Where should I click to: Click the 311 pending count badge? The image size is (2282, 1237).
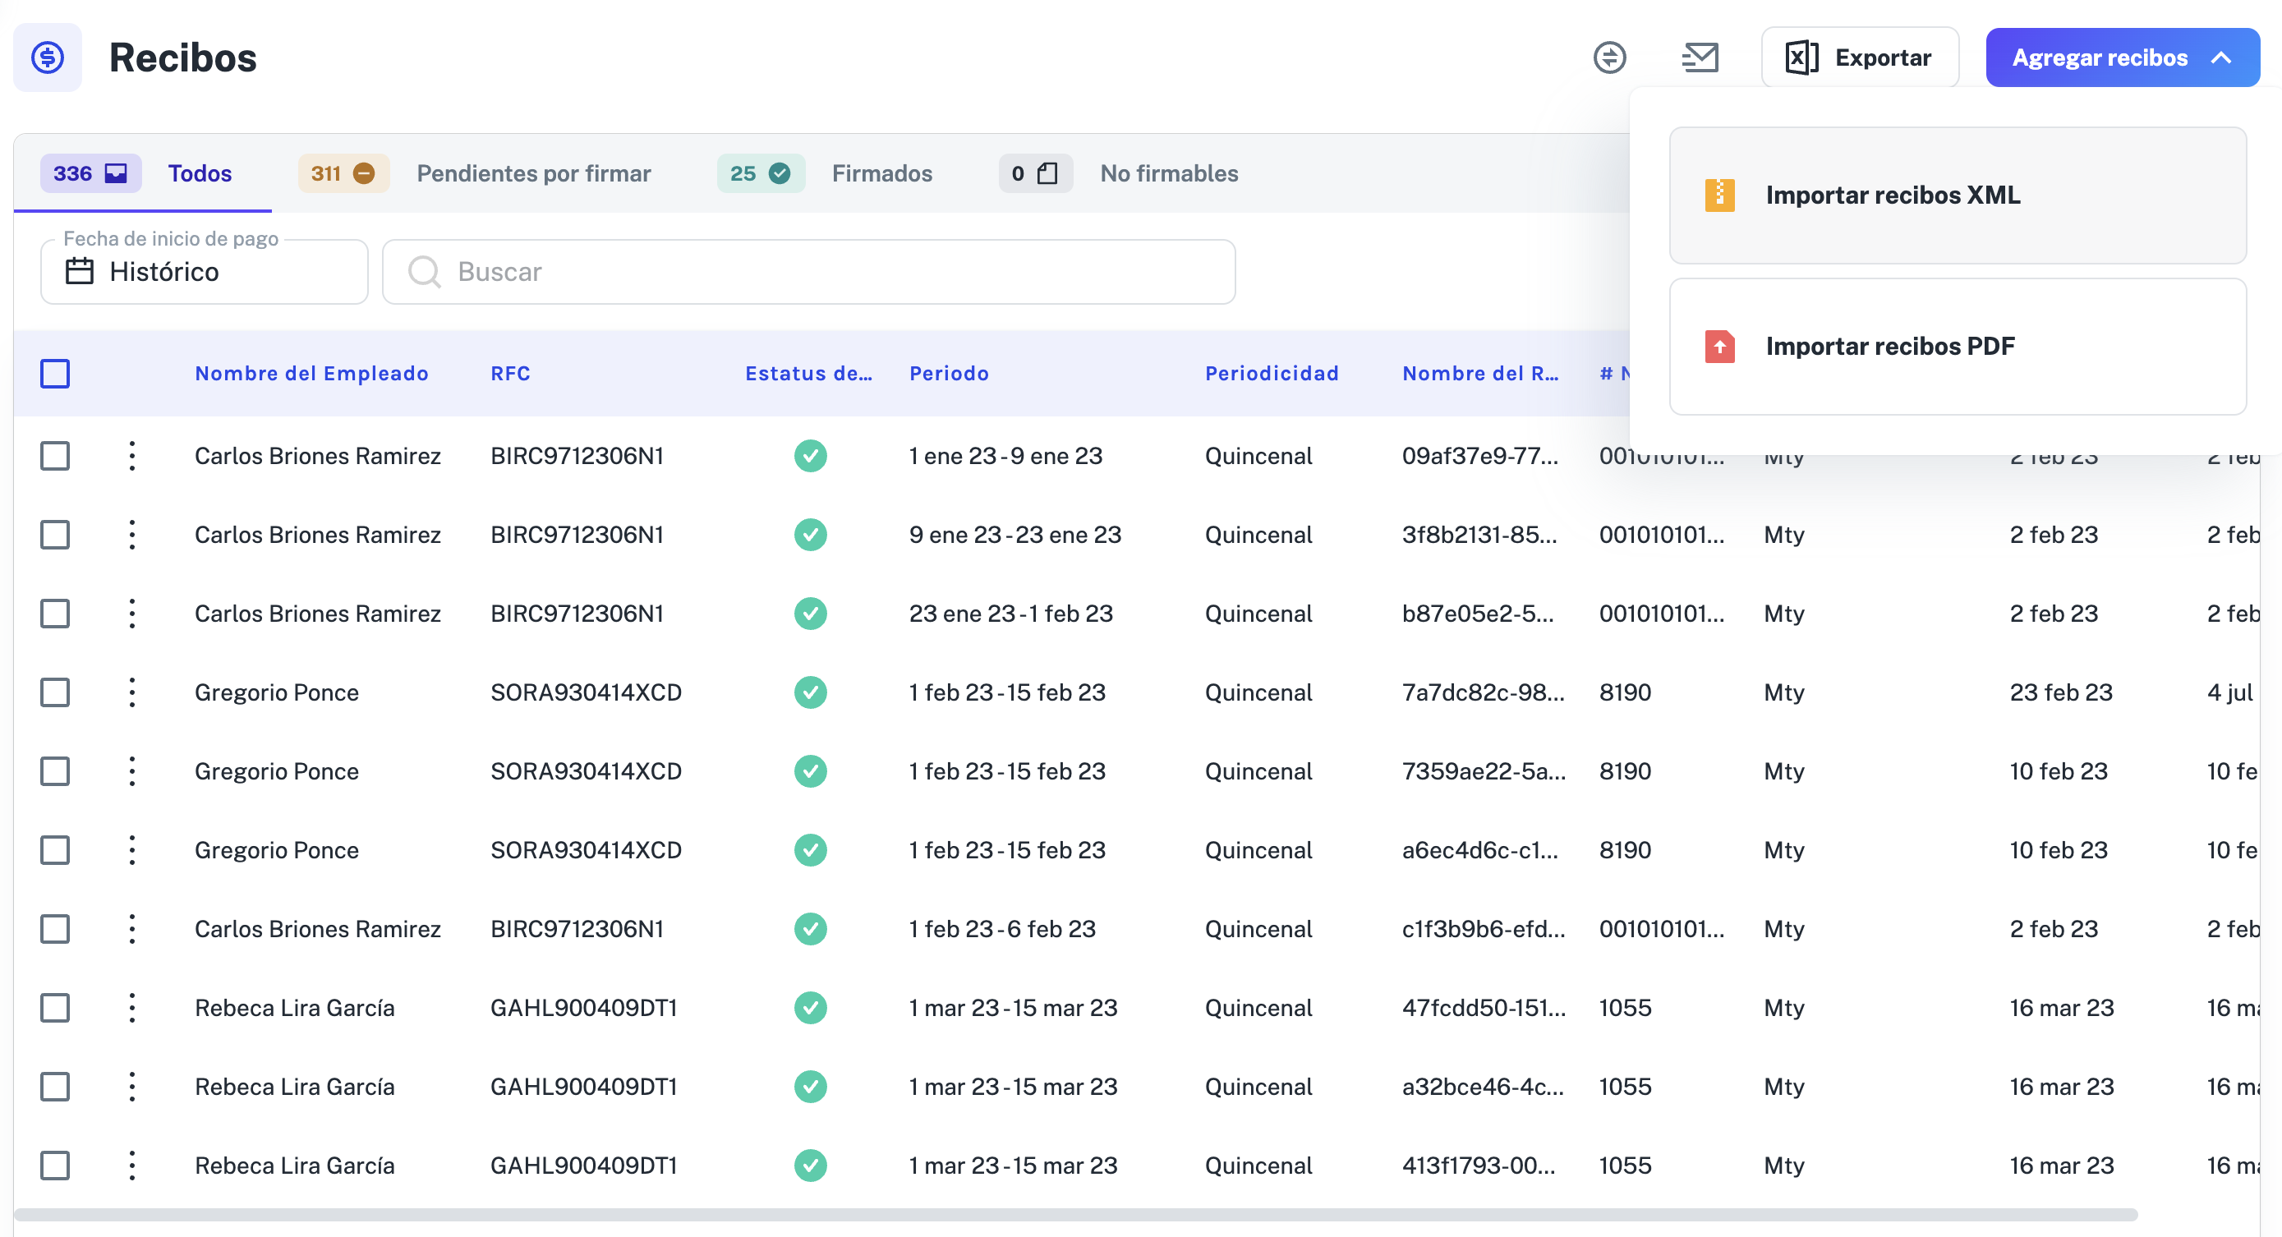(343, 173)
